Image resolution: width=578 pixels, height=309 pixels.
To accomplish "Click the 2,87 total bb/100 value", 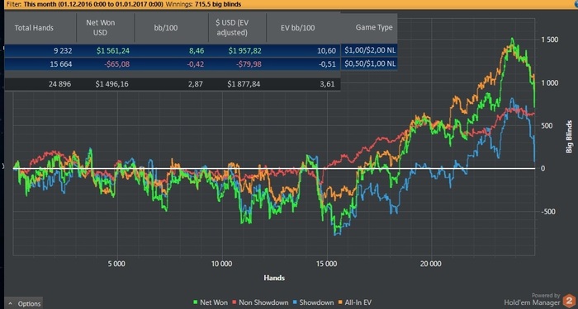I will pos(195,84).
